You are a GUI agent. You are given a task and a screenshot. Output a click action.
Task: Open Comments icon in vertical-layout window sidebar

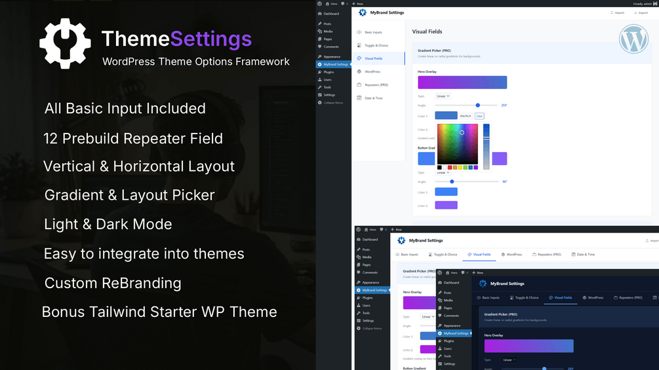pos(320,46)
